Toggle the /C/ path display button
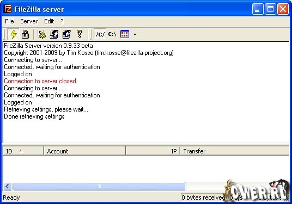Image resolution: width=292 pixels, height=204 pixels. (100, 34)
